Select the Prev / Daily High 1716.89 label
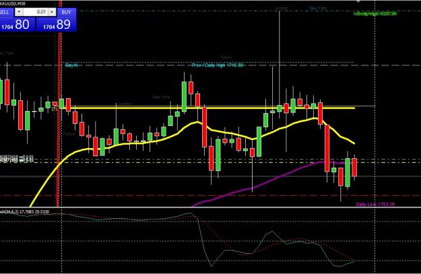 tap(217, 65)
